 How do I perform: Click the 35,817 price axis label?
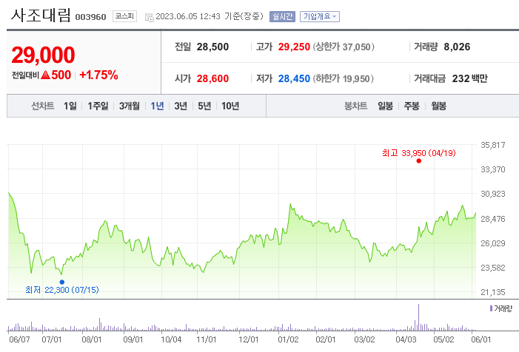(x=493, y=145)
